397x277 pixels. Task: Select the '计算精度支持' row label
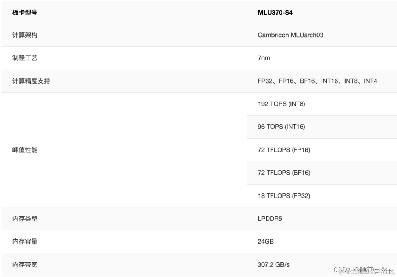click(31, 81)
